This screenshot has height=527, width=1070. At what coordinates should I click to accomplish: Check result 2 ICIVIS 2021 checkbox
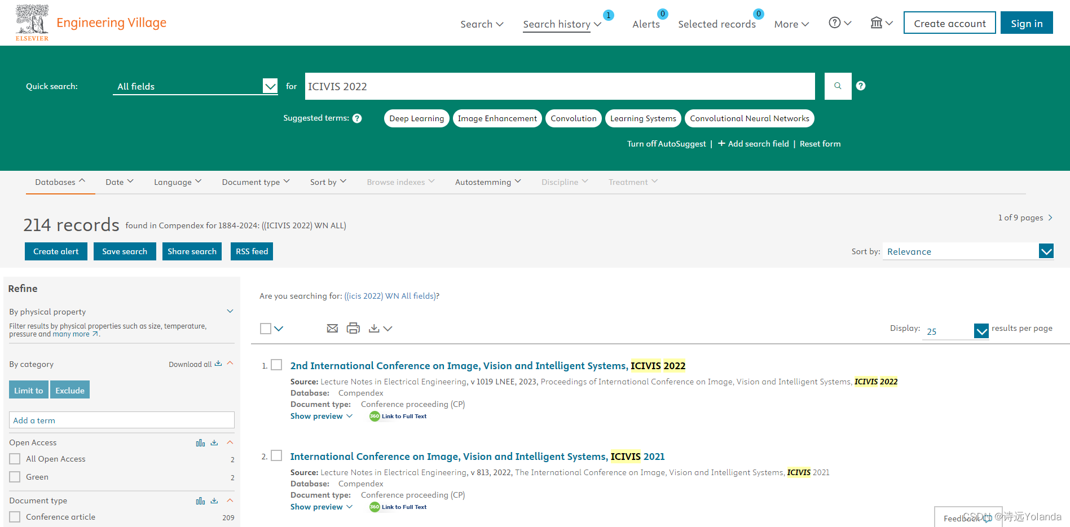click(x=276, y=455)
